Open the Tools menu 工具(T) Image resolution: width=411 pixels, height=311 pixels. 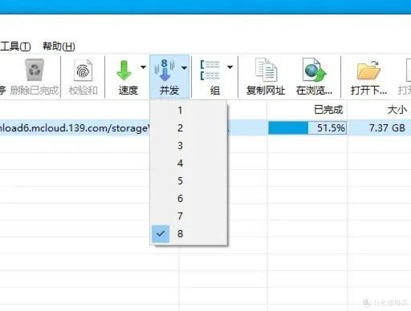(x=16, y=46)
